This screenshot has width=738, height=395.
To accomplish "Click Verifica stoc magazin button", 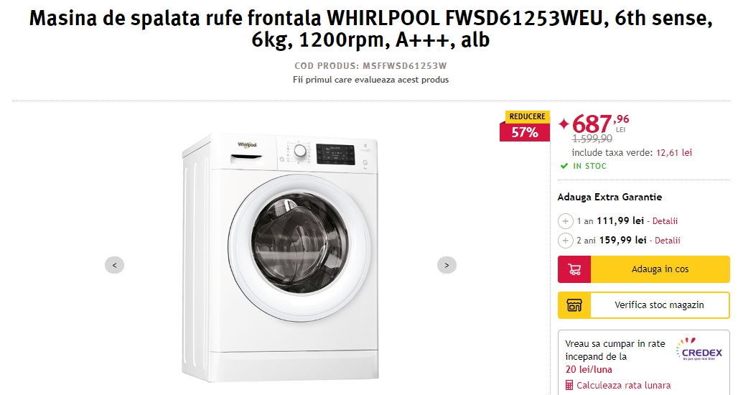I will 644,305.
